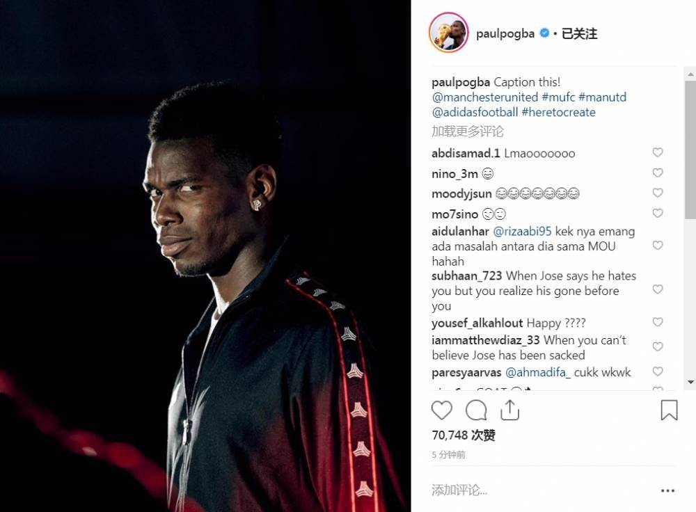Toggle the 已关注 following button
This screenshot has height=512, width=696.
[579, 33]
